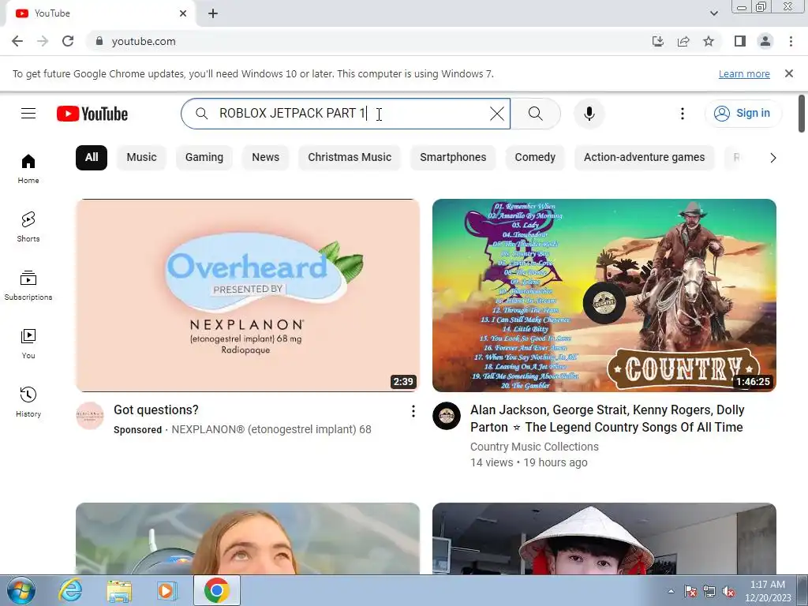The height and width of the screenshot is (606, 808).
Task: Click the Sign in button
Action: pyautogui.click(x=743, y=114)
